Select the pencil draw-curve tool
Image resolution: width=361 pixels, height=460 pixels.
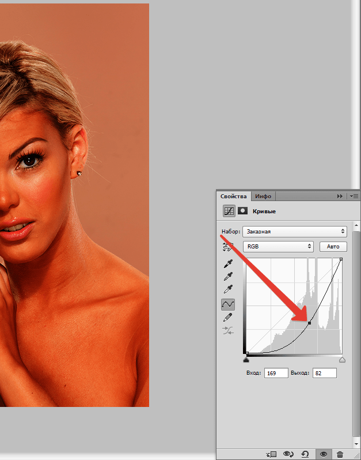click(228, 318)
